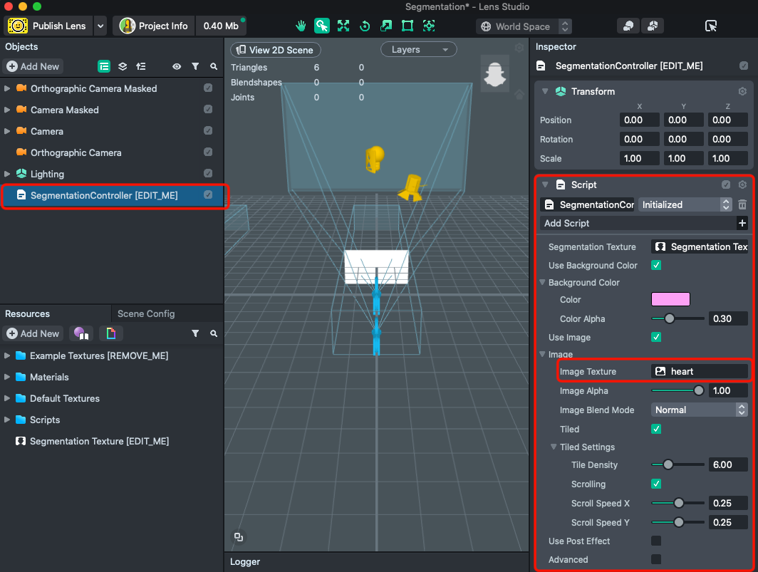758x572 pixels.
Task: Uncheck the Tiled option
Action: [x=656, y=429]
